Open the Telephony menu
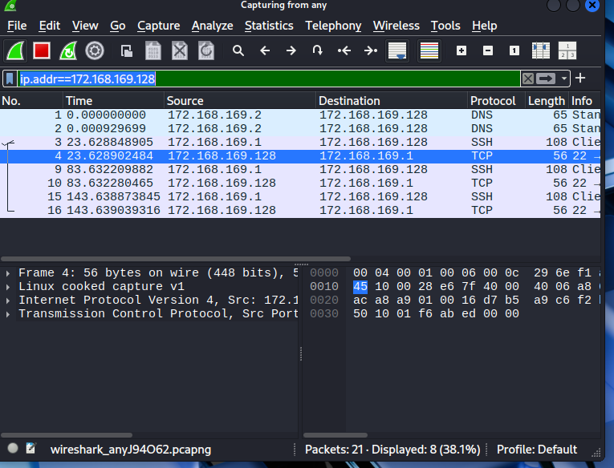 [x=333, y=26]
